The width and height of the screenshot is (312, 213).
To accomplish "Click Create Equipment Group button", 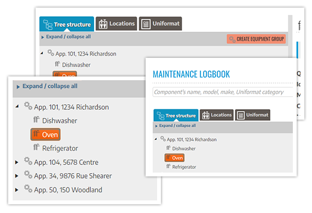I will pos(256,39).
